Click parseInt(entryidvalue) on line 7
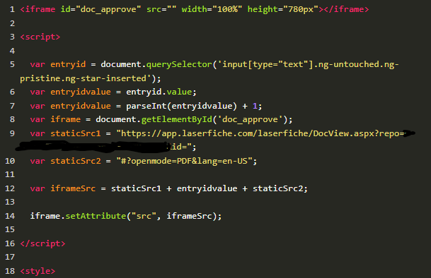The height and width of the screenshot is (278, 431). (x=181, y=106)
